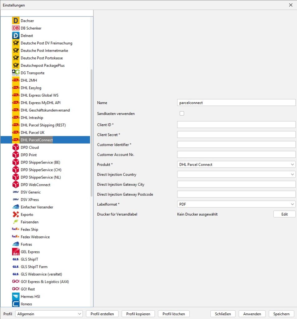The width and height of the screenshot is (297, 319).
Task: Click the Einfacher Versender cloud icon
Action: click(16, 207)
